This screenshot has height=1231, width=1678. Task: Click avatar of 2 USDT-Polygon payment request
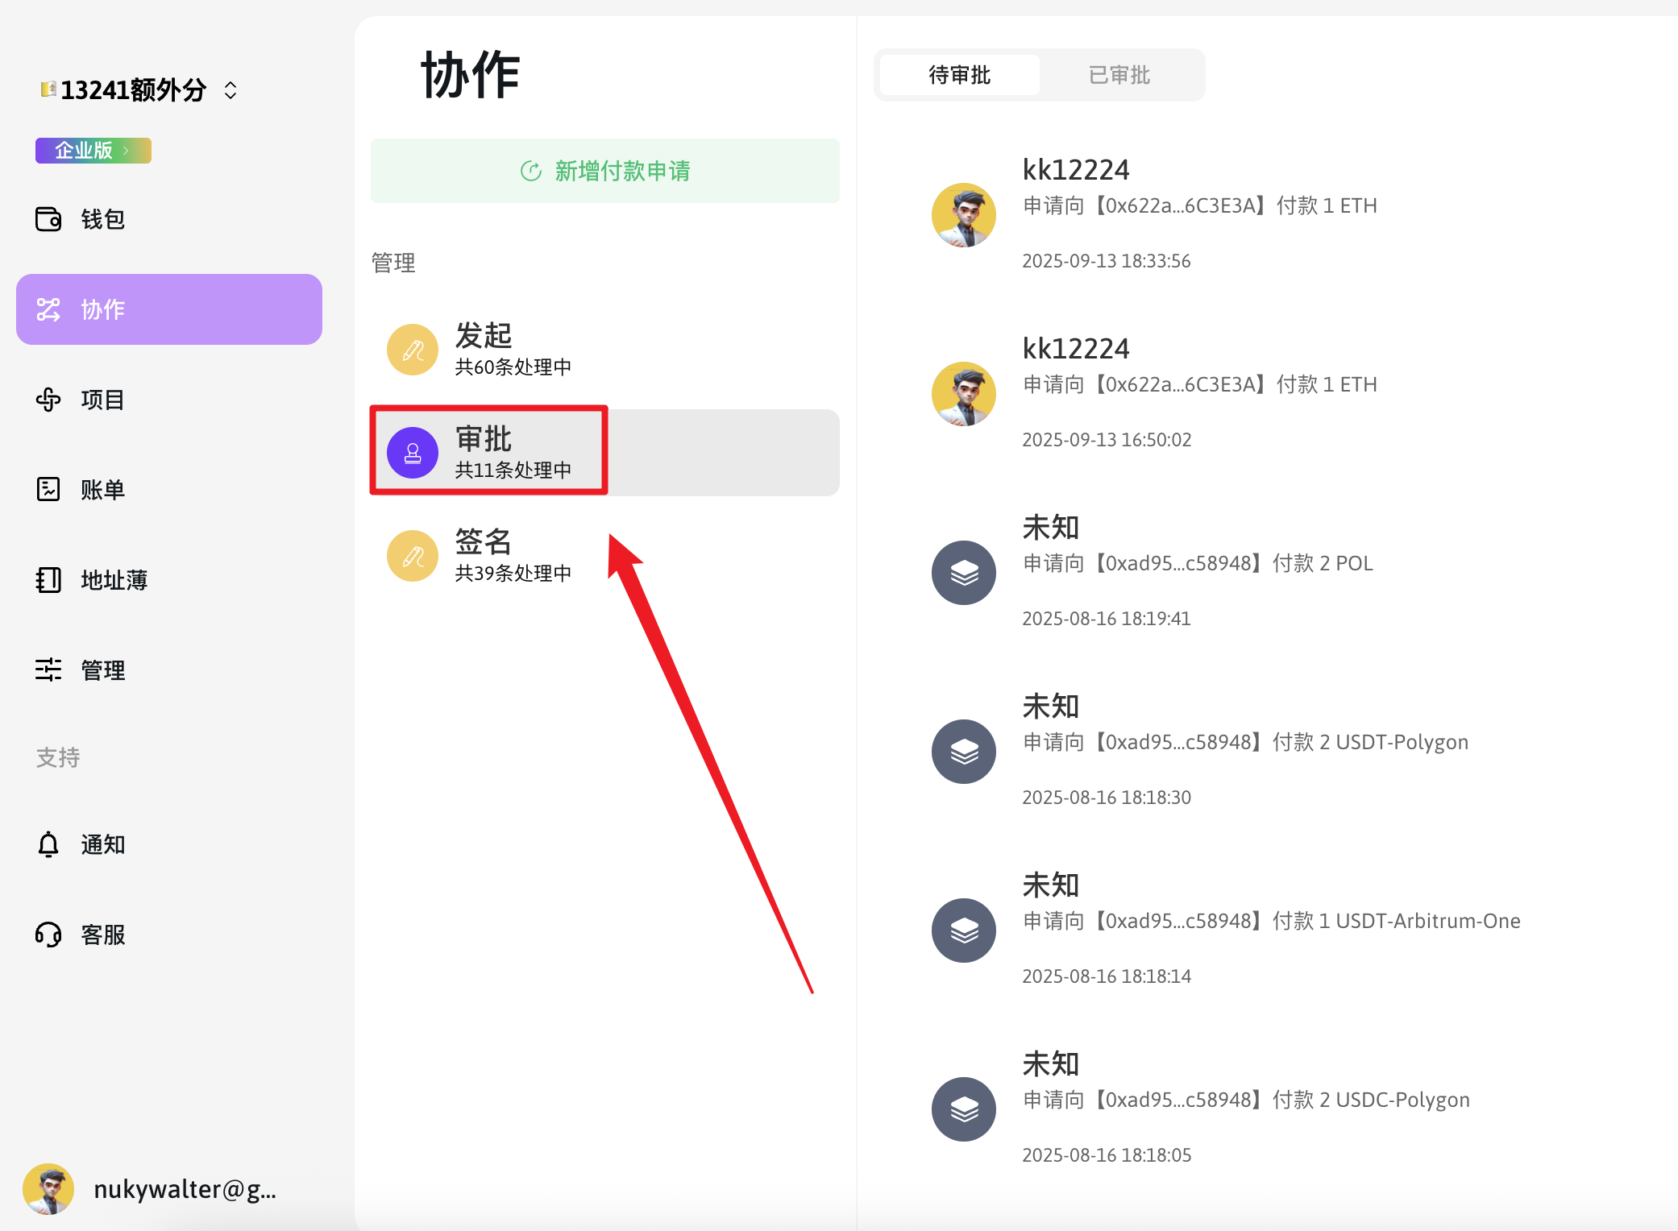[x=964, y=752]
